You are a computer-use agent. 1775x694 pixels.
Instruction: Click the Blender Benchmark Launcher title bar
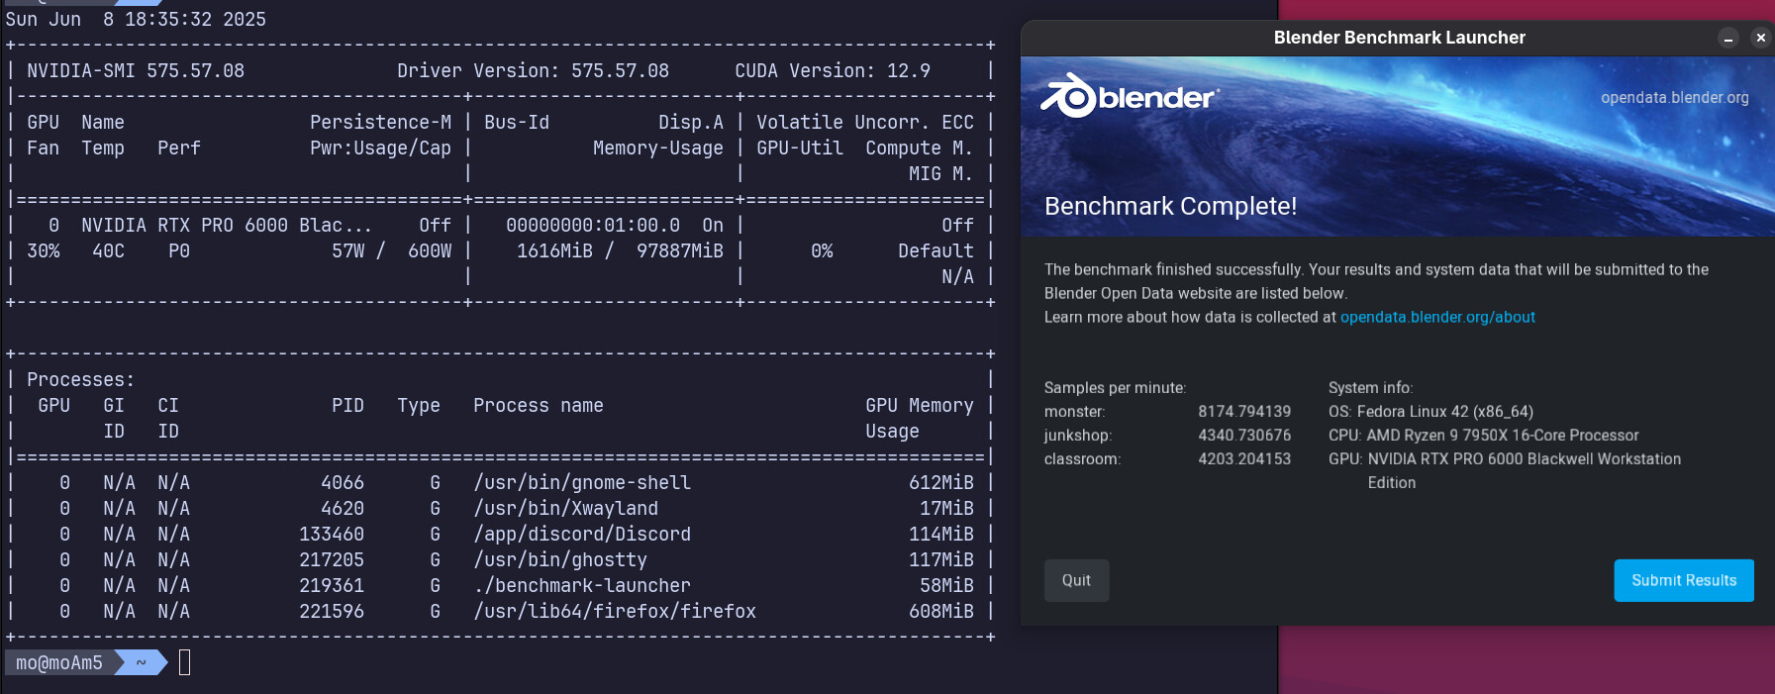[1399, 38]
